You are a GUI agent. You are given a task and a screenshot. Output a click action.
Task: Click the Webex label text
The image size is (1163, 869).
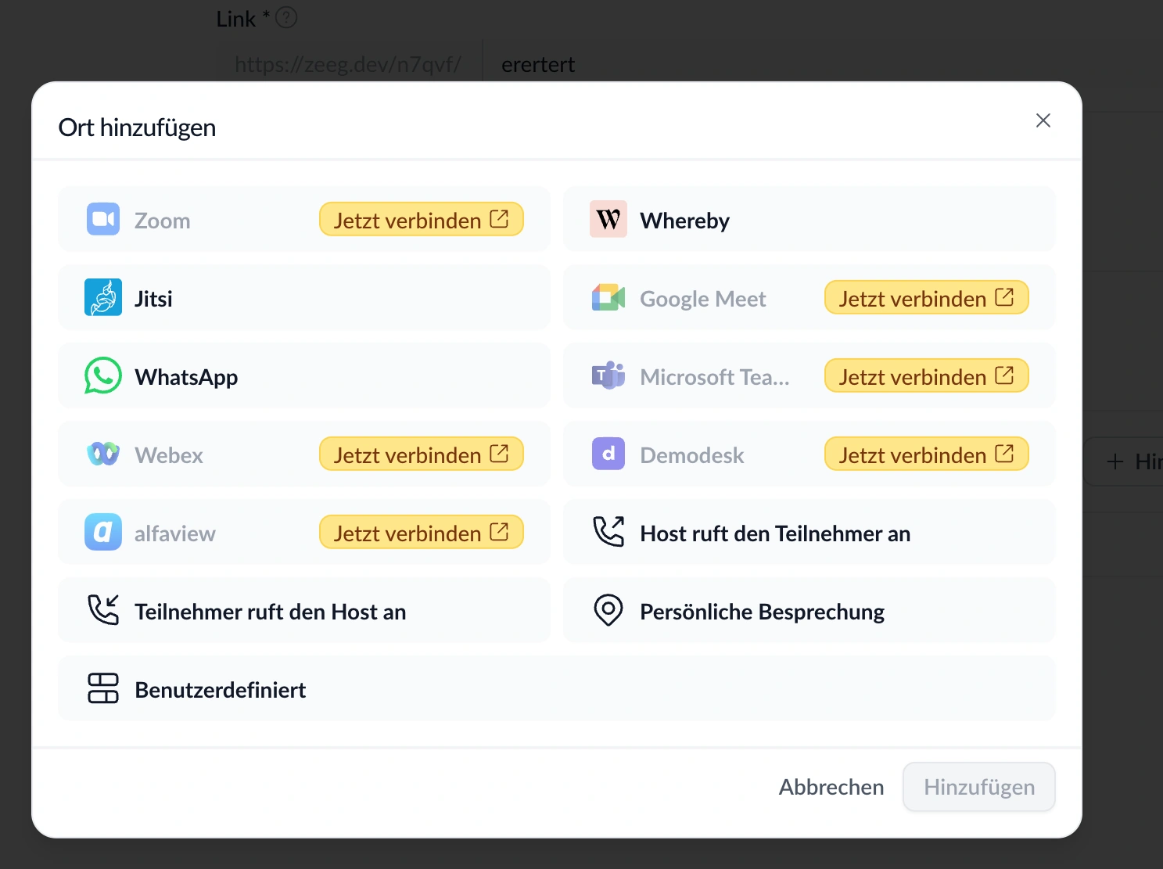click(169, 455)
